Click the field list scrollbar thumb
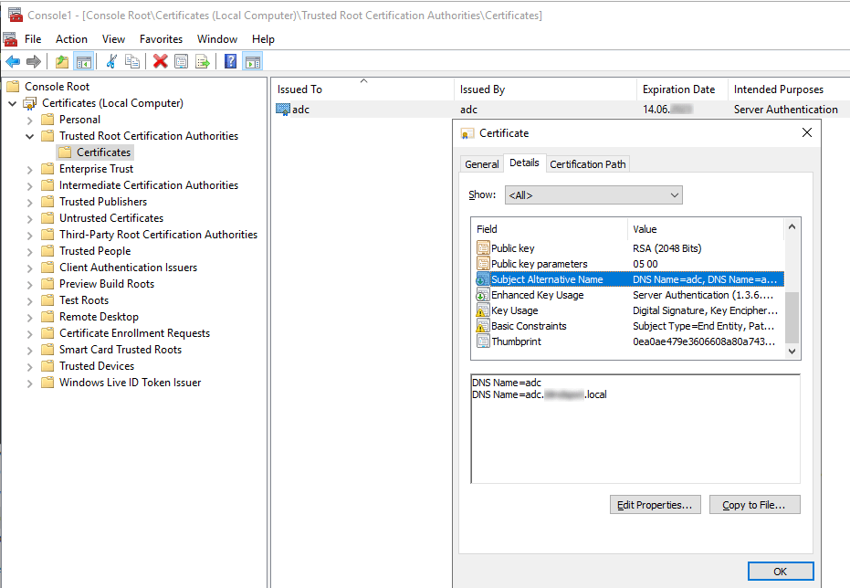Image resolution: width=850 pixels, height=588 pixels. [792, 317]
